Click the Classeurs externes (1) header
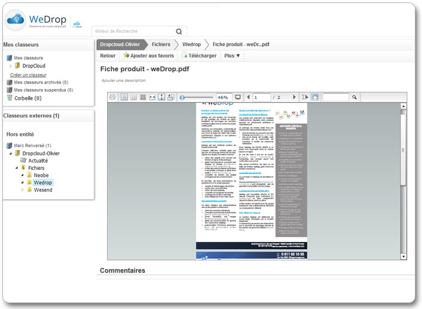The height and width of the screenshot is (309, 422). [32, 116]
